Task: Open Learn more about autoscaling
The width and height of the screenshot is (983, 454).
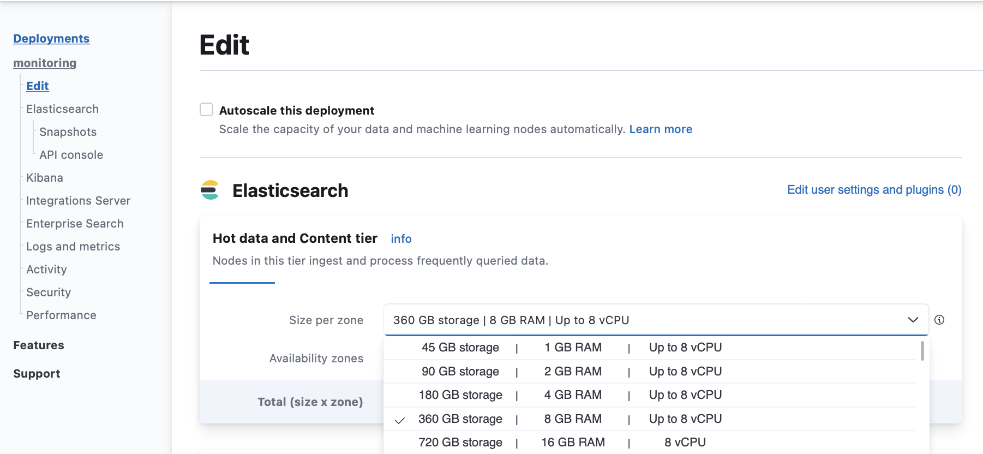Action: 660,129
